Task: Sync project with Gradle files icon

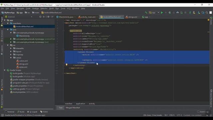Action: click(190, 13)
